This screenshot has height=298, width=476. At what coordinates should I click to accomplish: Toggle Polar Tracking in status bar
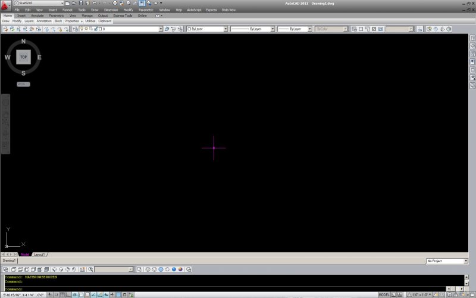tap(75, 295)
